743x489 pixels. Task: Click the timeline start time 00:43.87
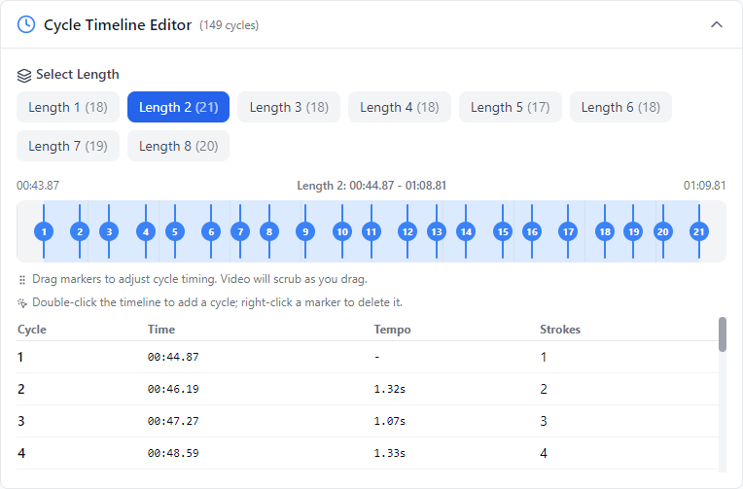38,186
